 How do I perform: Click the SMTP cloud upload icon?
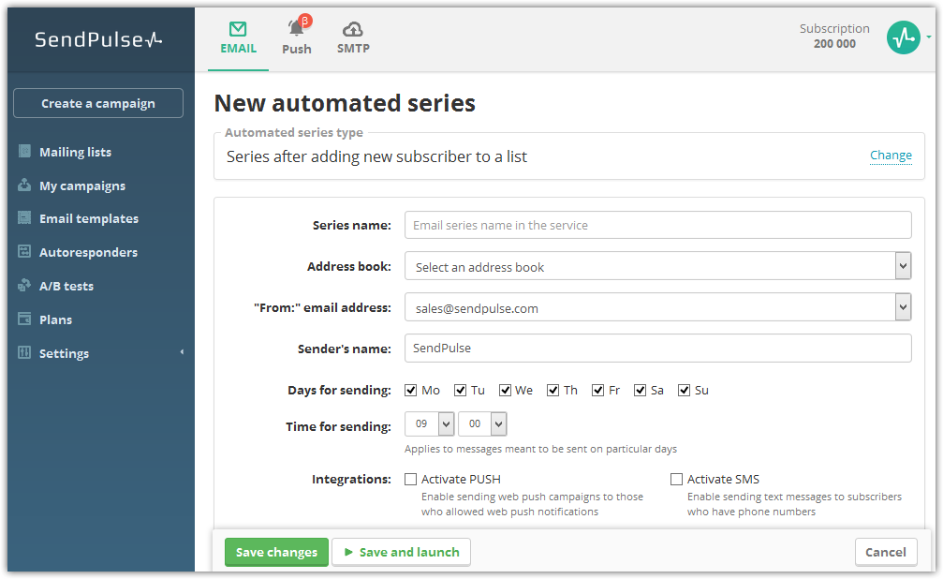(x=353, y=29)
